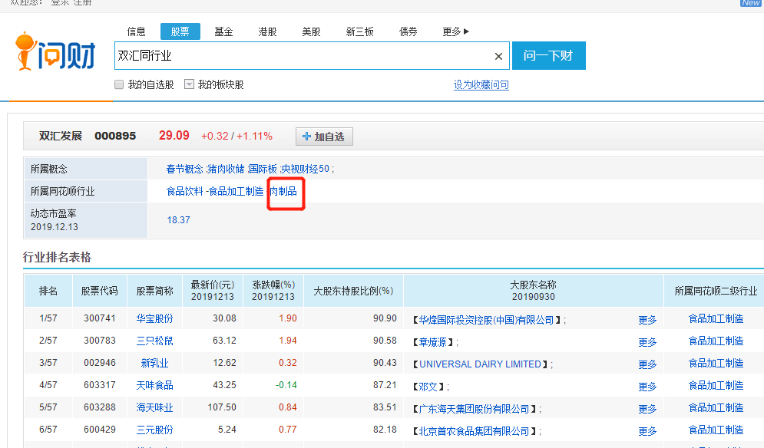Viewport: 764px width, 448px height.
Task: Select stock code 603288 cell
Action: tap(99, 407)
